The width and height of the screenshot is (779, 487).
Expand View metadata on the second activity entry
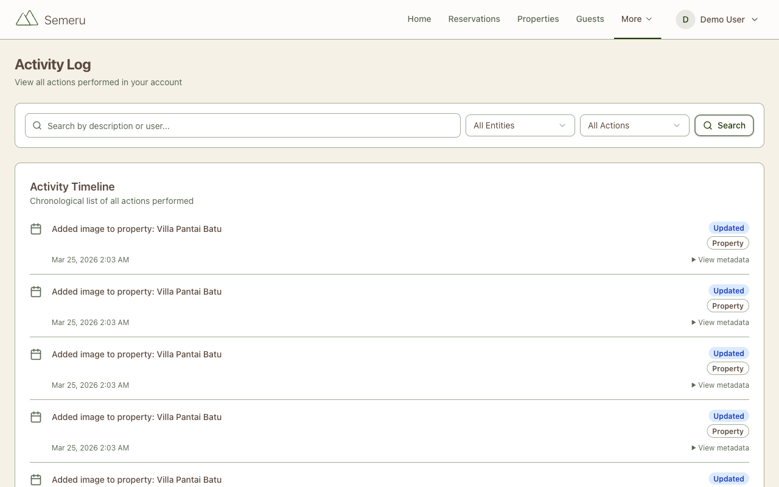[x=721, y=323]
